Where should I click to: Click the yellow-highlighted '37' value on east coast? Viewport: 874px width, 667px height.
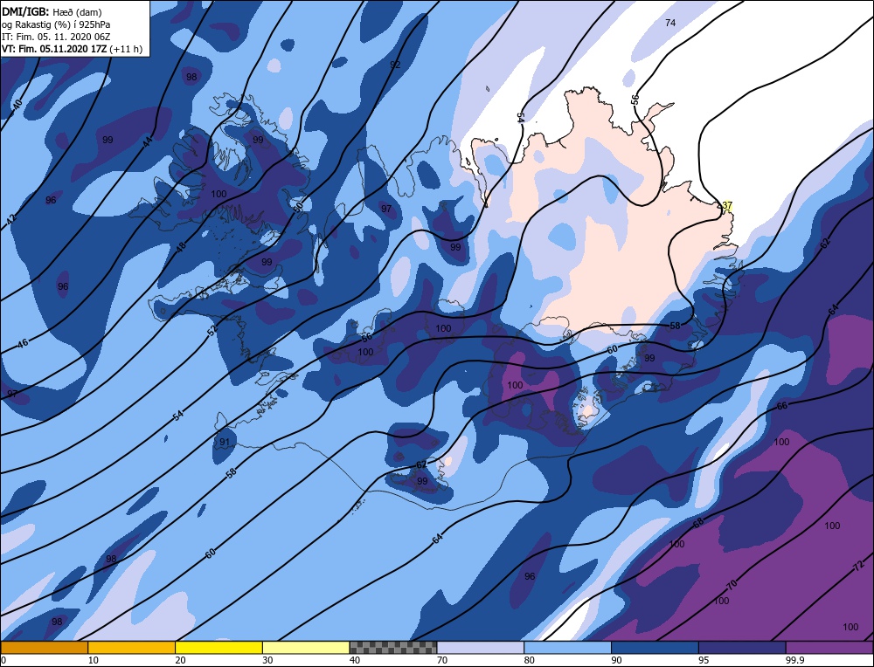(726, 206)
